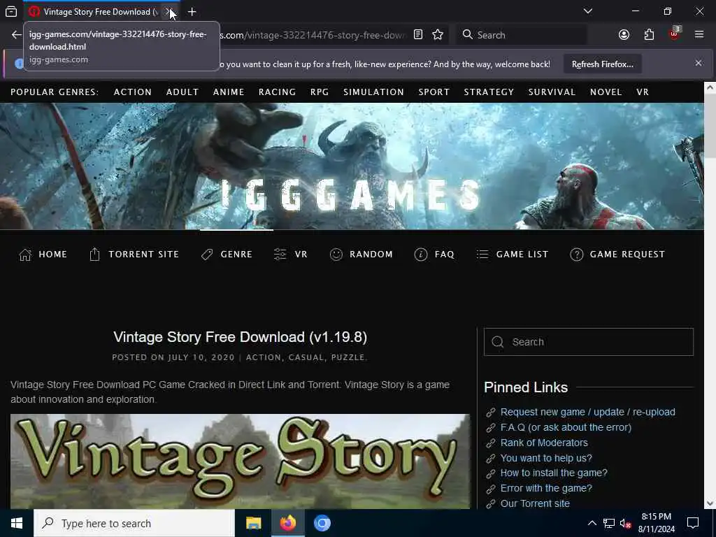Open the blue circular browser taskbar icon

322,523
